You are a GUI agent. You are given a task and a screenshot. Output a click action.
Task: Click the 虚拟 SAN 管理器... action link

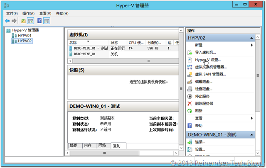210,74
